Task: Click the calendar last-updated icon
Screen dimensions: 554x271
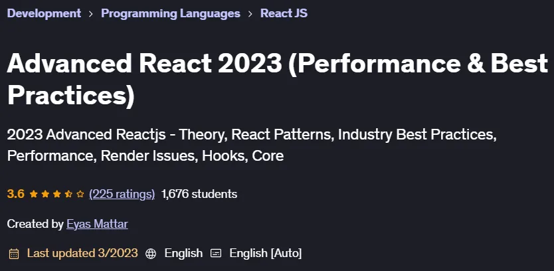Action: 14,254
